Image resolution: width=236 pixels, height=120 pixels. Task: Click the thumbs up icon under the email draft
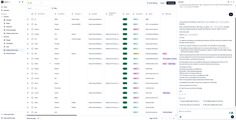182,94
